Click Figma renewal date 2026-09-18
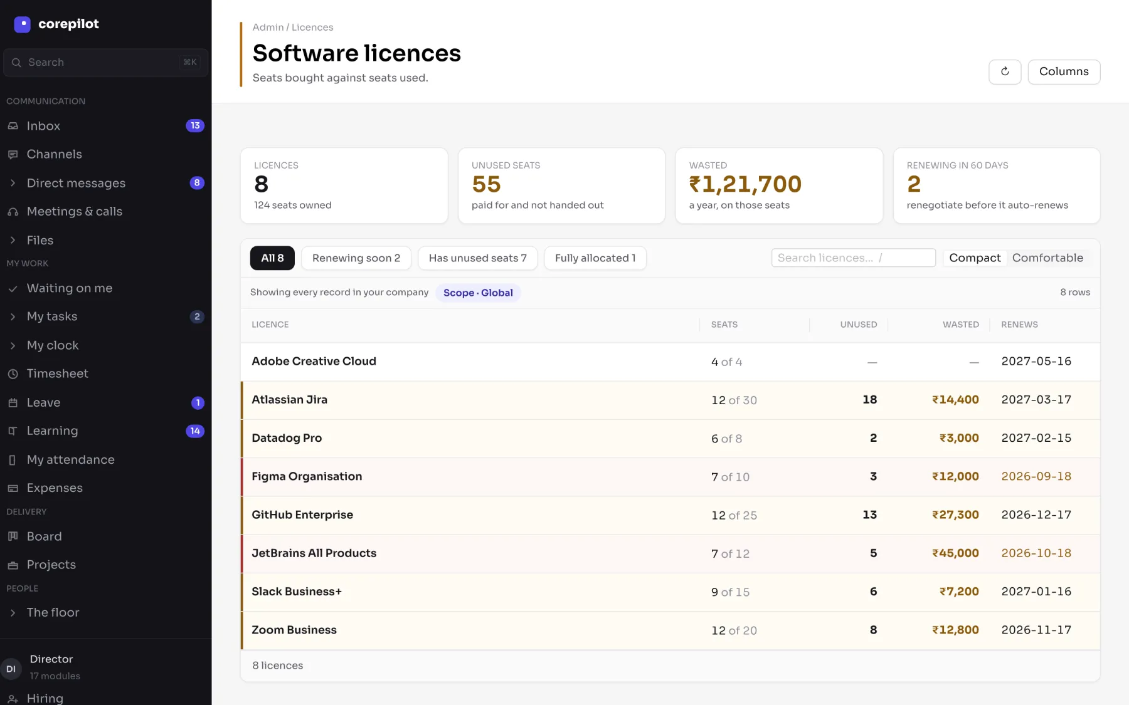1129x705 pixels. click(x=1036, y=476)
